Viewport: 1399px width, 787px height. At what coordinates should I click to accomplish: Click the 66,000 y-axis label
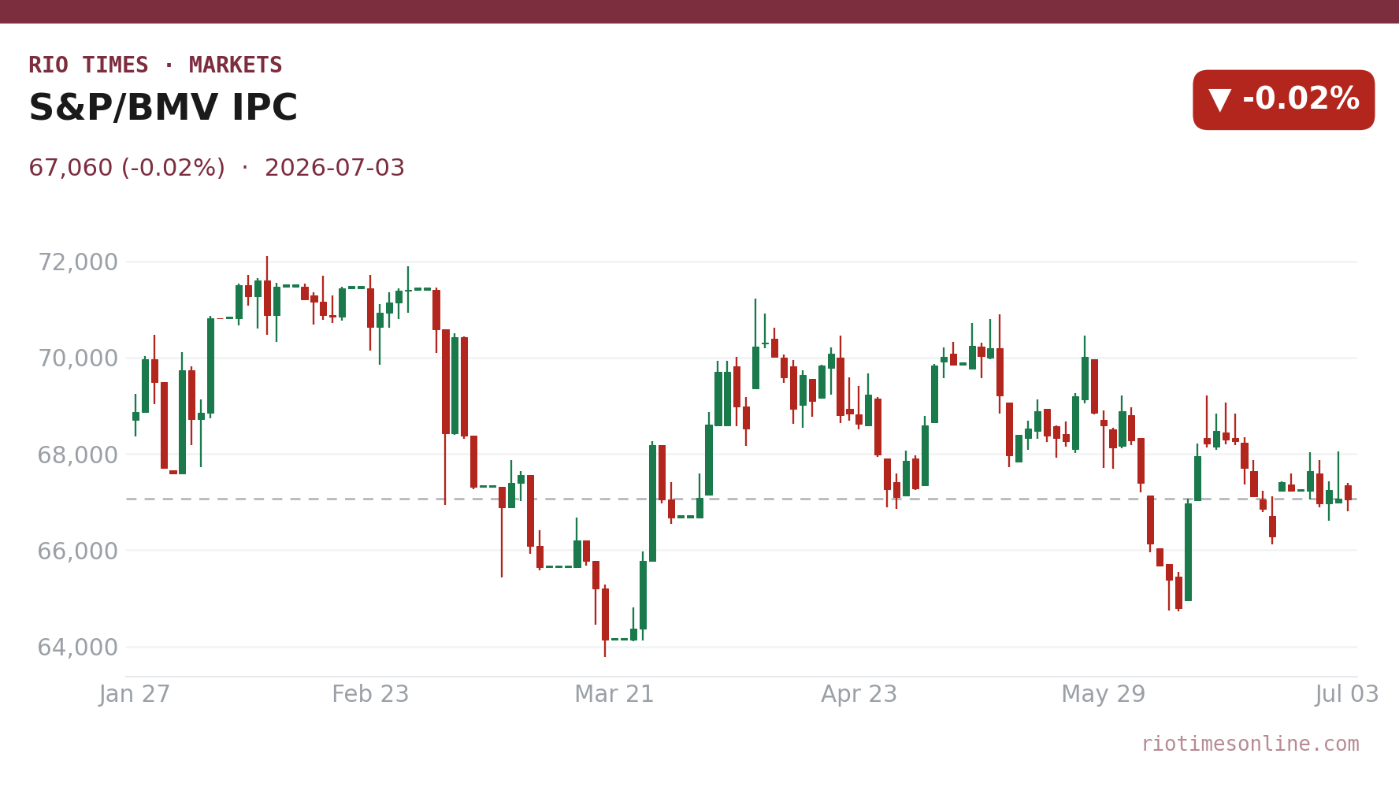tap(78, 551)
